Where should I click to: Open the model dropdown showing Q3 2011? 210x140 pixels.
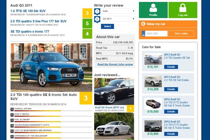pyautogui.click(x=118, y=19)
